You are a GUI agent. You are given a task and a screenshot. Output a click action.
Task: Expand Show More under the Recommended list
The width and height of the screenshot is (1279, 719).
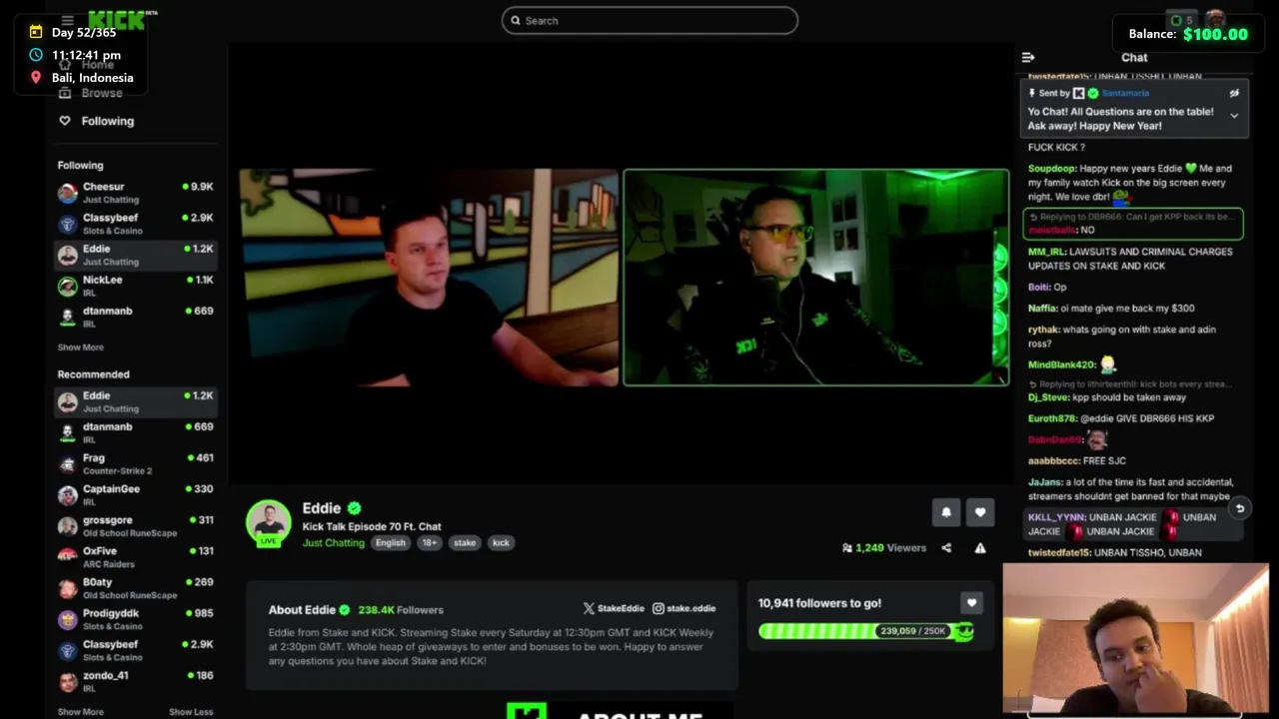(x=81, y=712)
